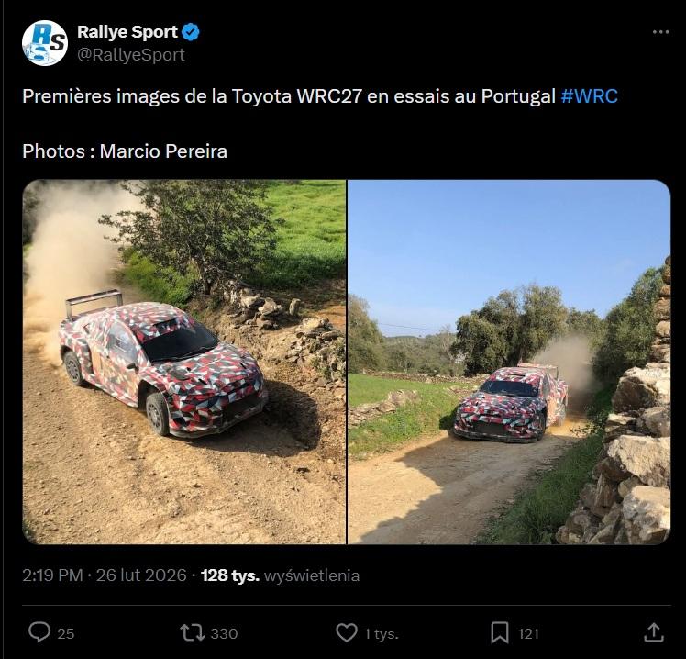Click the share upload icon
This screenshot has height=659, width=686.
(x=653, y=632)
